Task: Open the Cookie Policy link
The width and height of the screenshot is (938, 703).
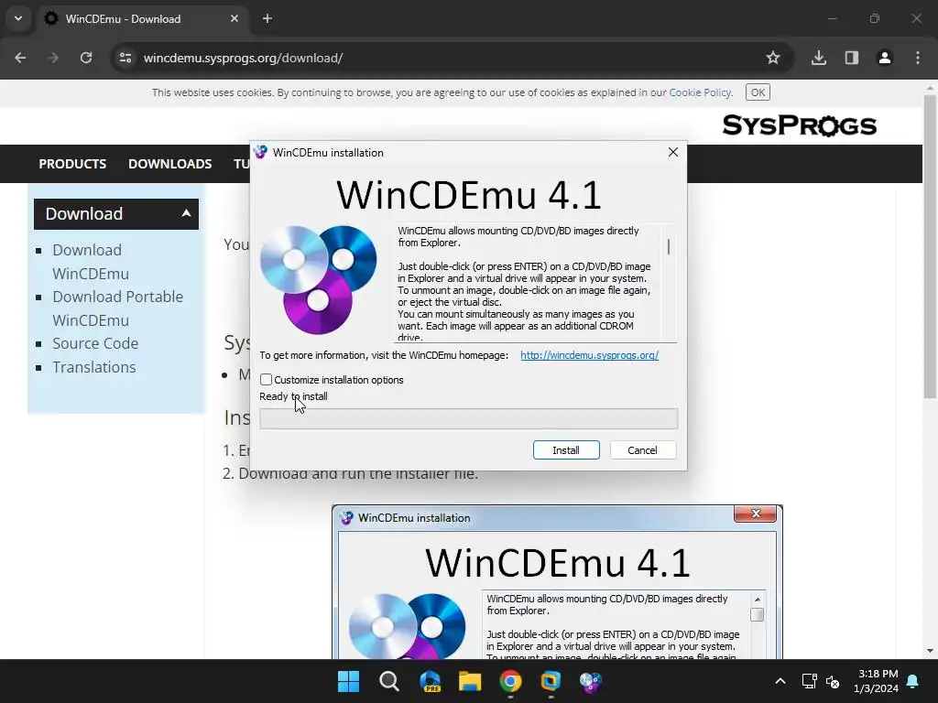Action: (x=700, y=92)
